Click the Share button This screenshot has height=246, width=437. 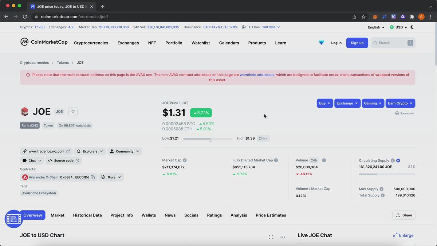(404, 215)
